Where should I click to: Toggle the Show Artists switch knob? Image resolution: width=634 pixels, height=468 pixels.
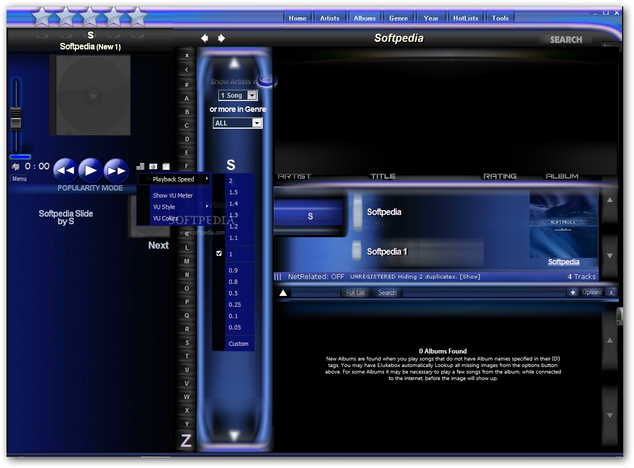point(267,80)
